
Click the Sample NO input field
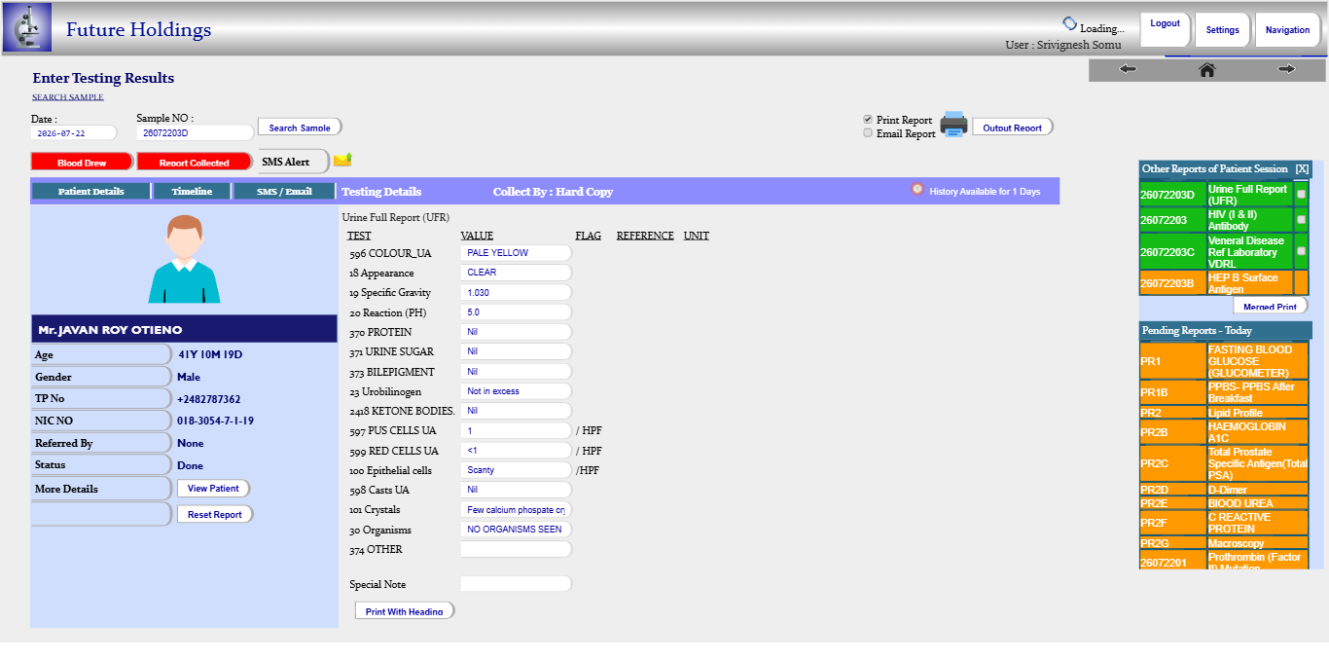[x=195, y=133]
